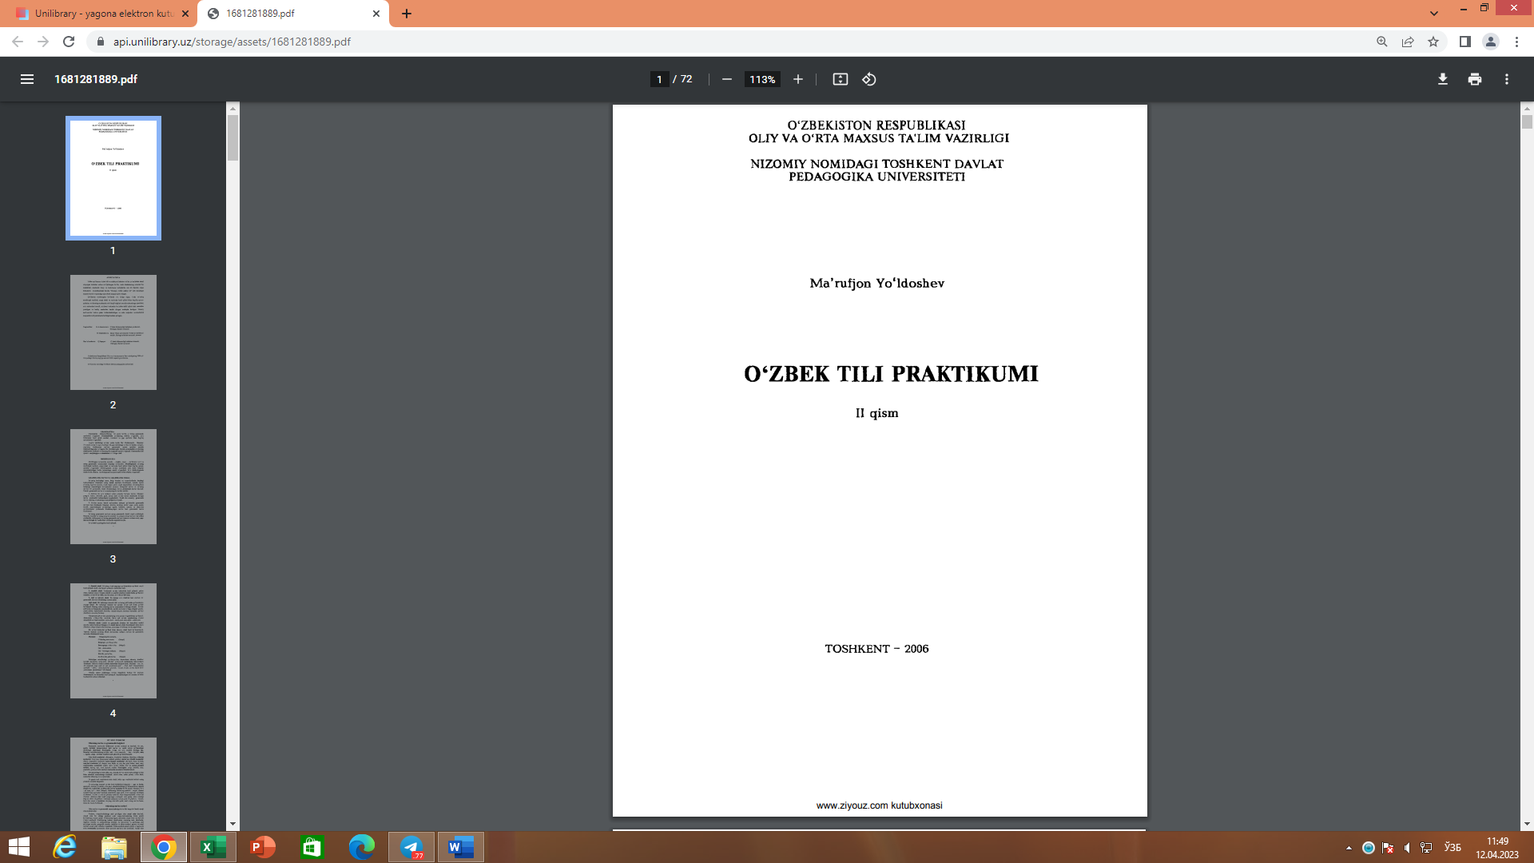Click the document scroll-down arrow
The width and height of the screenshot is (1534, 863).
1527,824
